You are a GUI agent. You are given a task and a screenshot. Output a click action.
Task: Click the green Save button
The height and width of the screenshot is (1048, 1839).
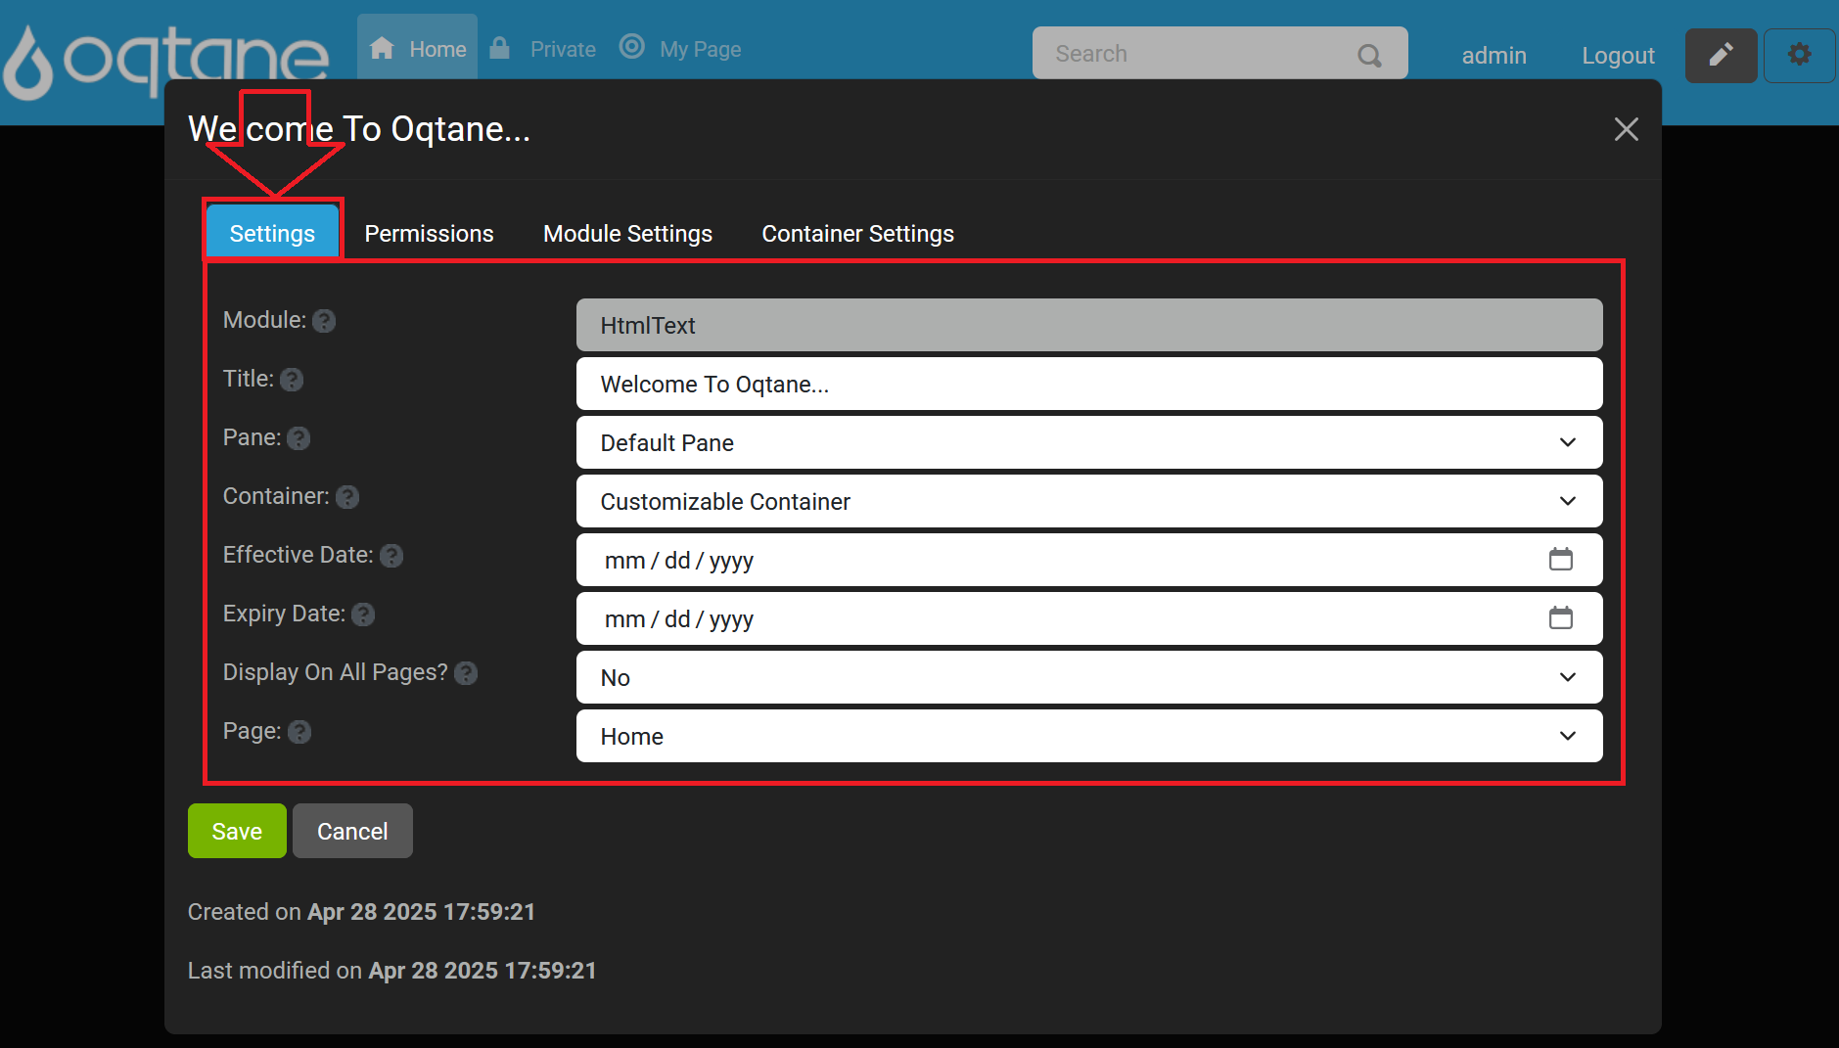[x=237, y=831]
